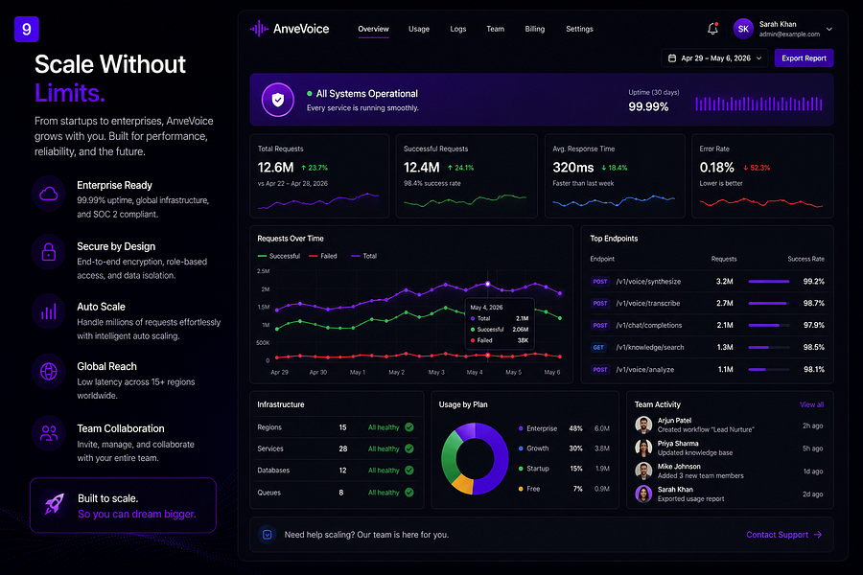Toggle the Failed series in chart legend
Viewport: 863px width, 575px height.
click(x=323, y=256)
